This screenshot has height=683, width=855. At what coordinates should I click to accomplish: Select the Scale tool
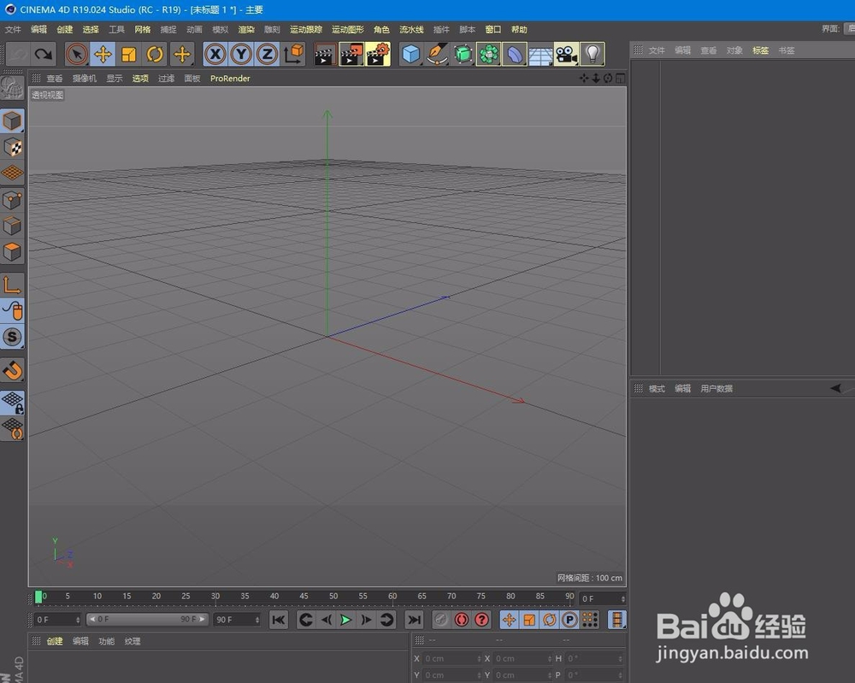pos(129,54)
